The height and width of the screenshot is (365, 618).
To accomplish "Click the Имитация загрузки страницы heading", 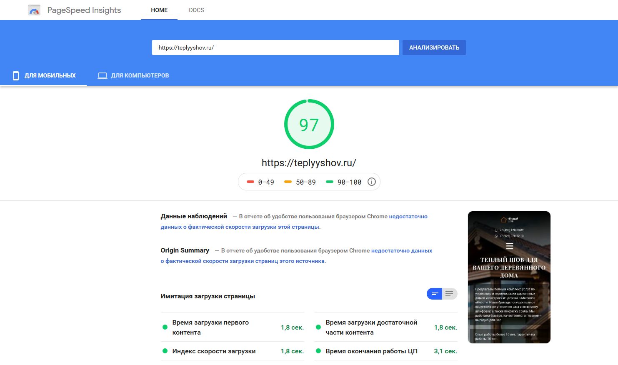I will click(x=208, y=296).
